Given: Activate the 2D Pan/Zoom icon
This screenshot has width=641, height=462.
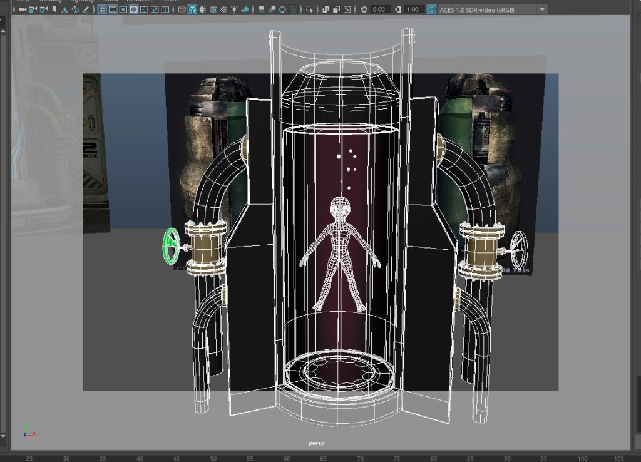Looking at the screenshot, I should pyautogui.click(x=75, y=9).
